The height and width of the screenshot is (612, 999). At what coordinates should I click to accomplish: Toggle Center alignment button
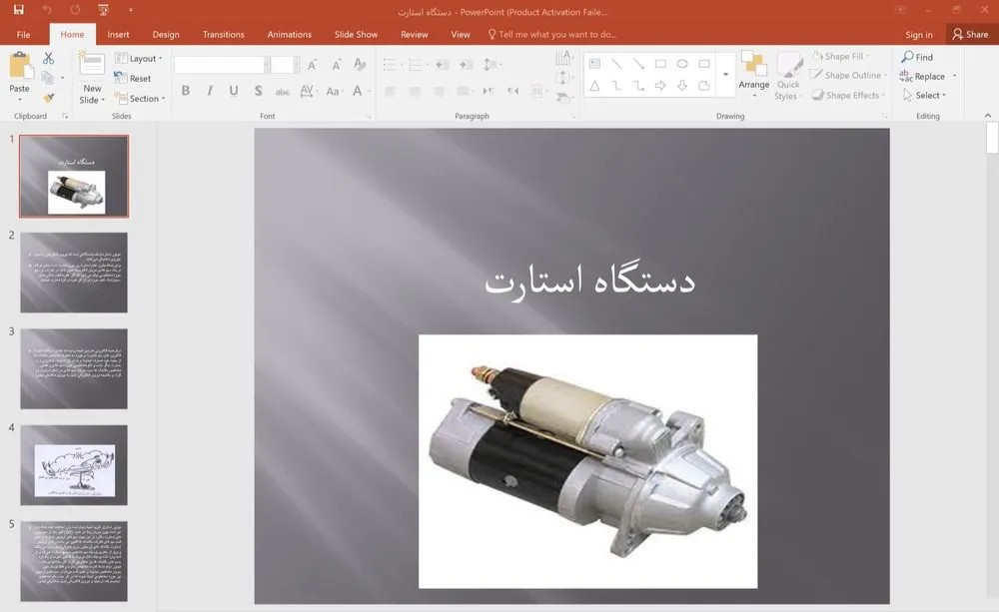tap(415, 91)
